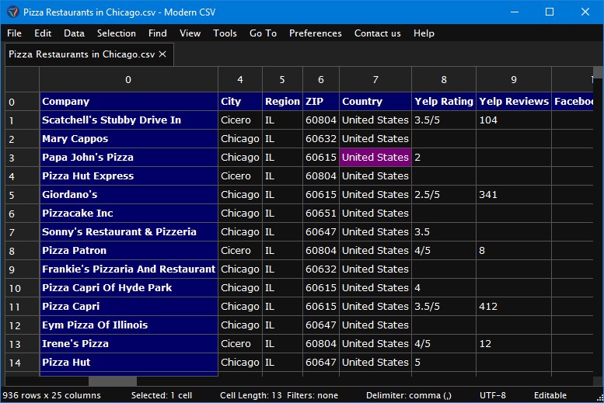Open the Edit menu
Screen dimensions: 604x403
coord(43,33)
